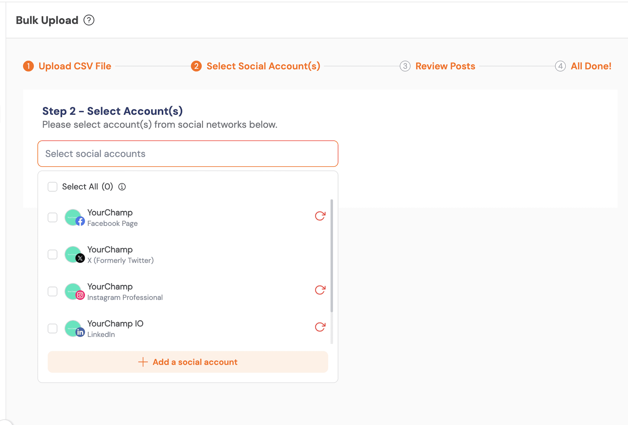Click the Instagram badge on YourChamp account
628x425 pixels.
coord(80,296)
